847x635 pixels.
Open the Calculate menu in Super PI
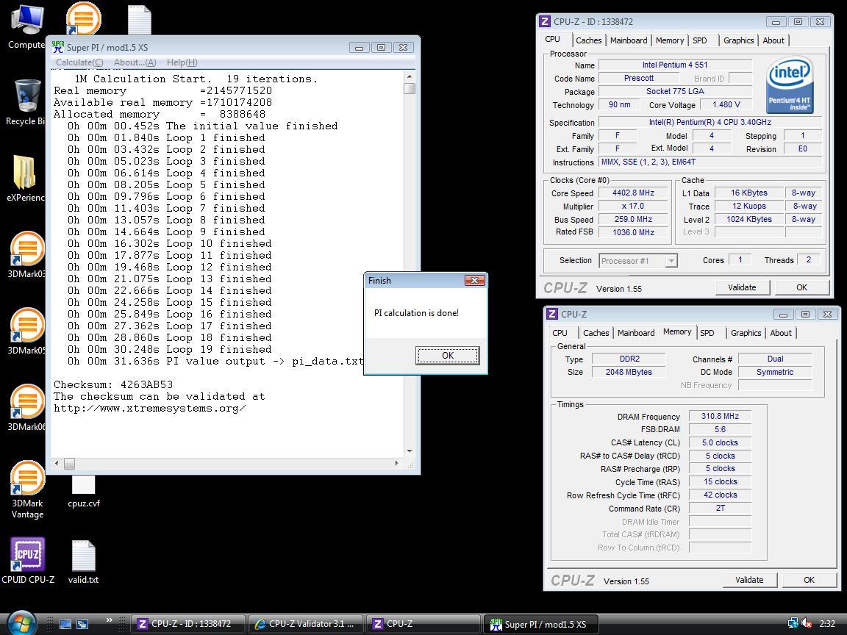click(x=79, y=62)
